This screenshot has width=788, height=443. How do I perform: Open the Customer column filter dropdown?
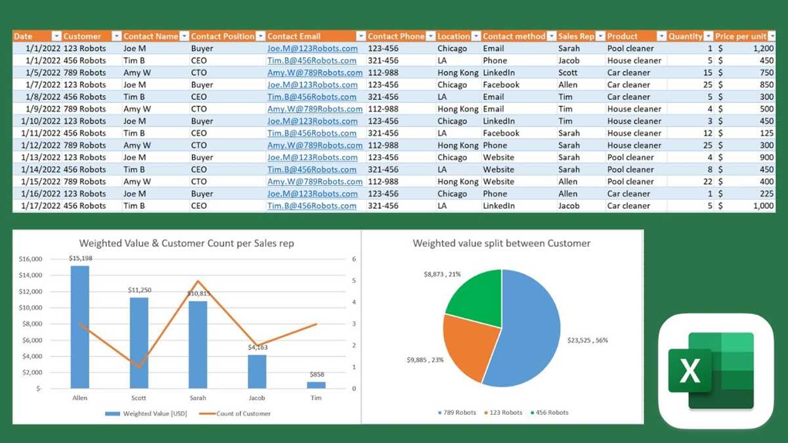[116, 37]
